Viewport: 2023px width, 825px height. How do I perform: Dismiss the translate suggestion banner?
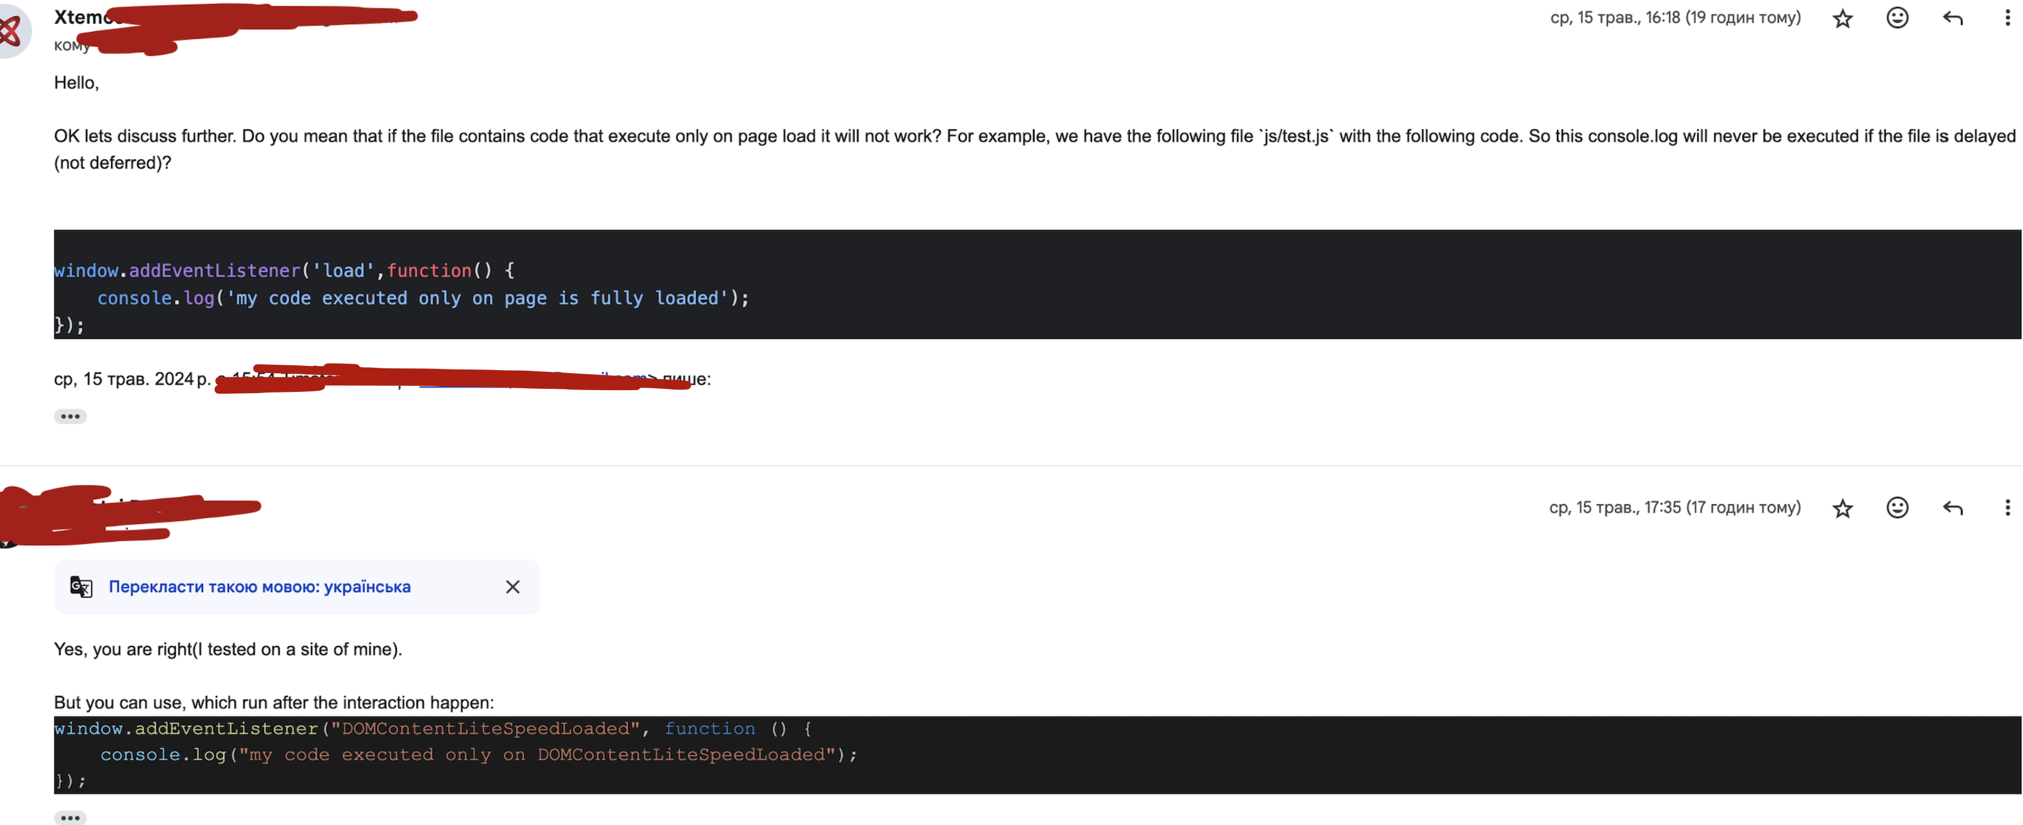coord(513,586)
